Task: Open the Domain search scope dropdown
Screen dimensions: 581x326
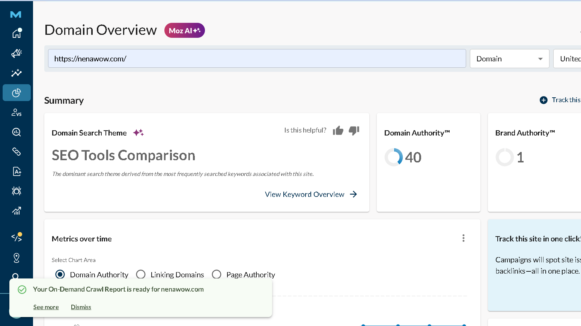Action: click(509, 58)
